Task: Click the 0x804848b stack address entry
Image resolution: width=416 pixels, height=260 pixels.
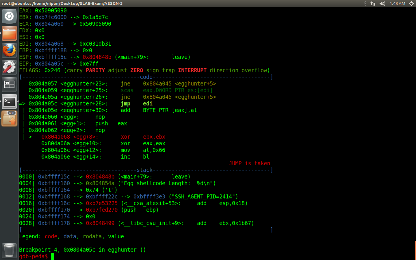Action: tap(99, 177)
